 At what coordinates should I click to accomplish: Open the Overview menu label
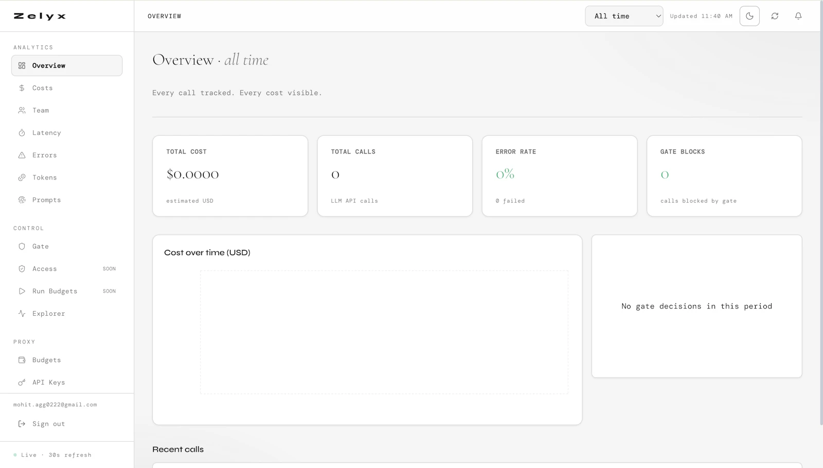(x=49, y=66)
